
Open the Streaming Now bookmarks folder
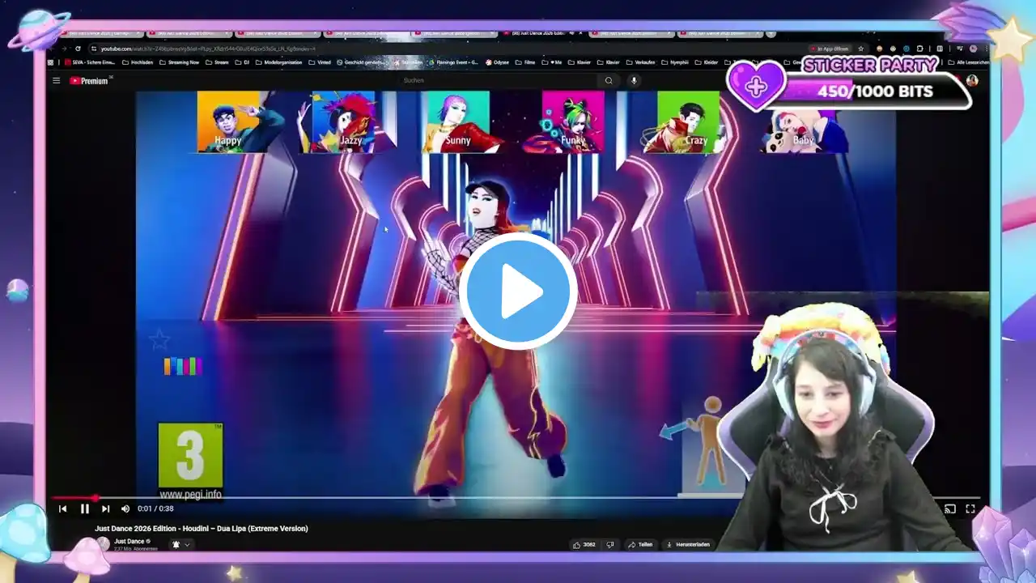[x=180, y=62]
